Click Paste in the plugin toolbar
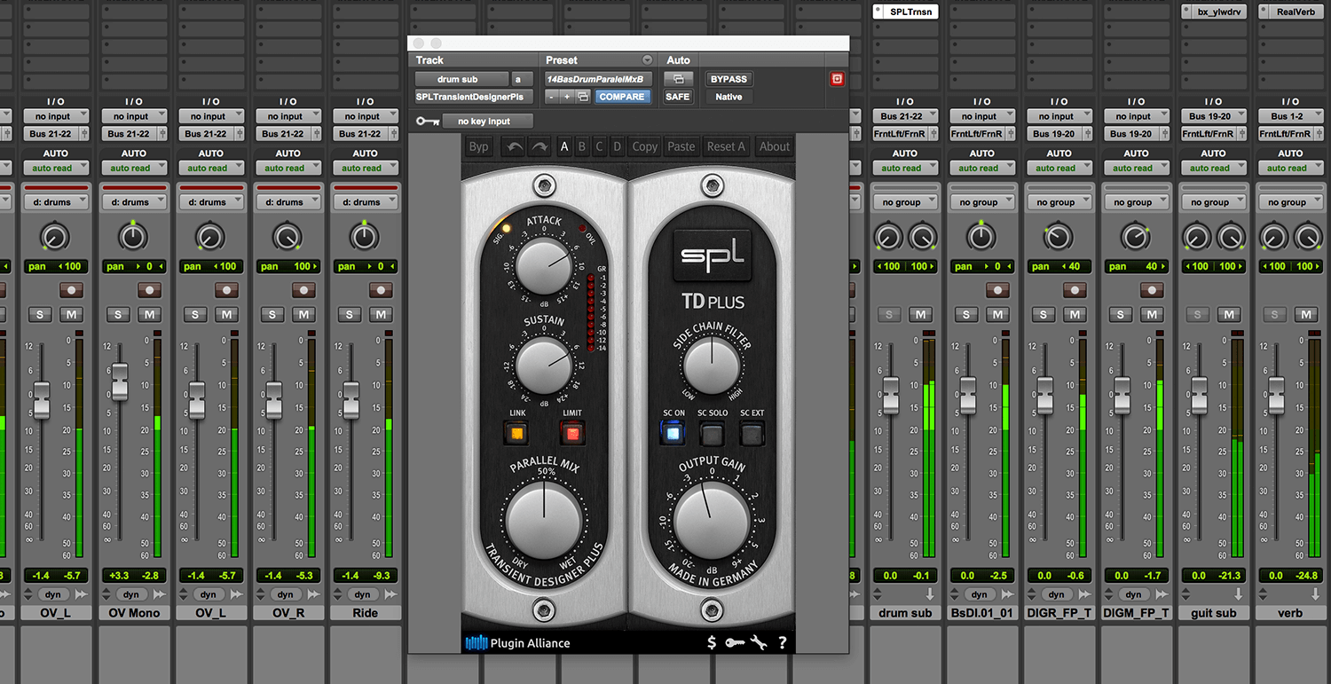1331x684 pixels. 681,147
